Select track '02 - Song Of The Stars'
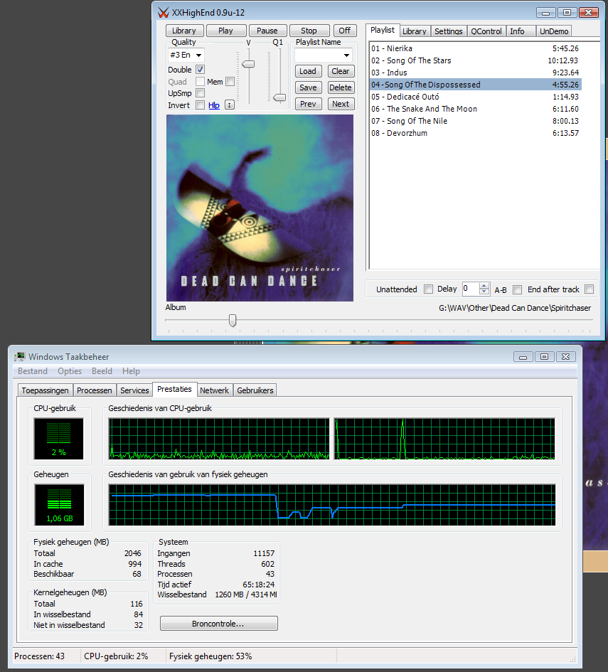The width and height of the screenshot is (608, 672). coord(475,60)
